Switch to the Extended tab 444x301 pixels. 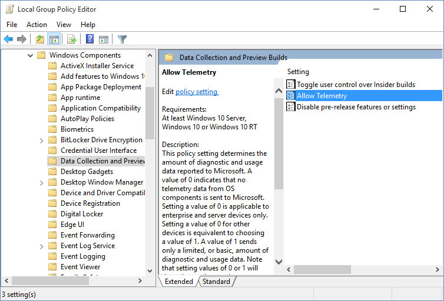point(178,282)
